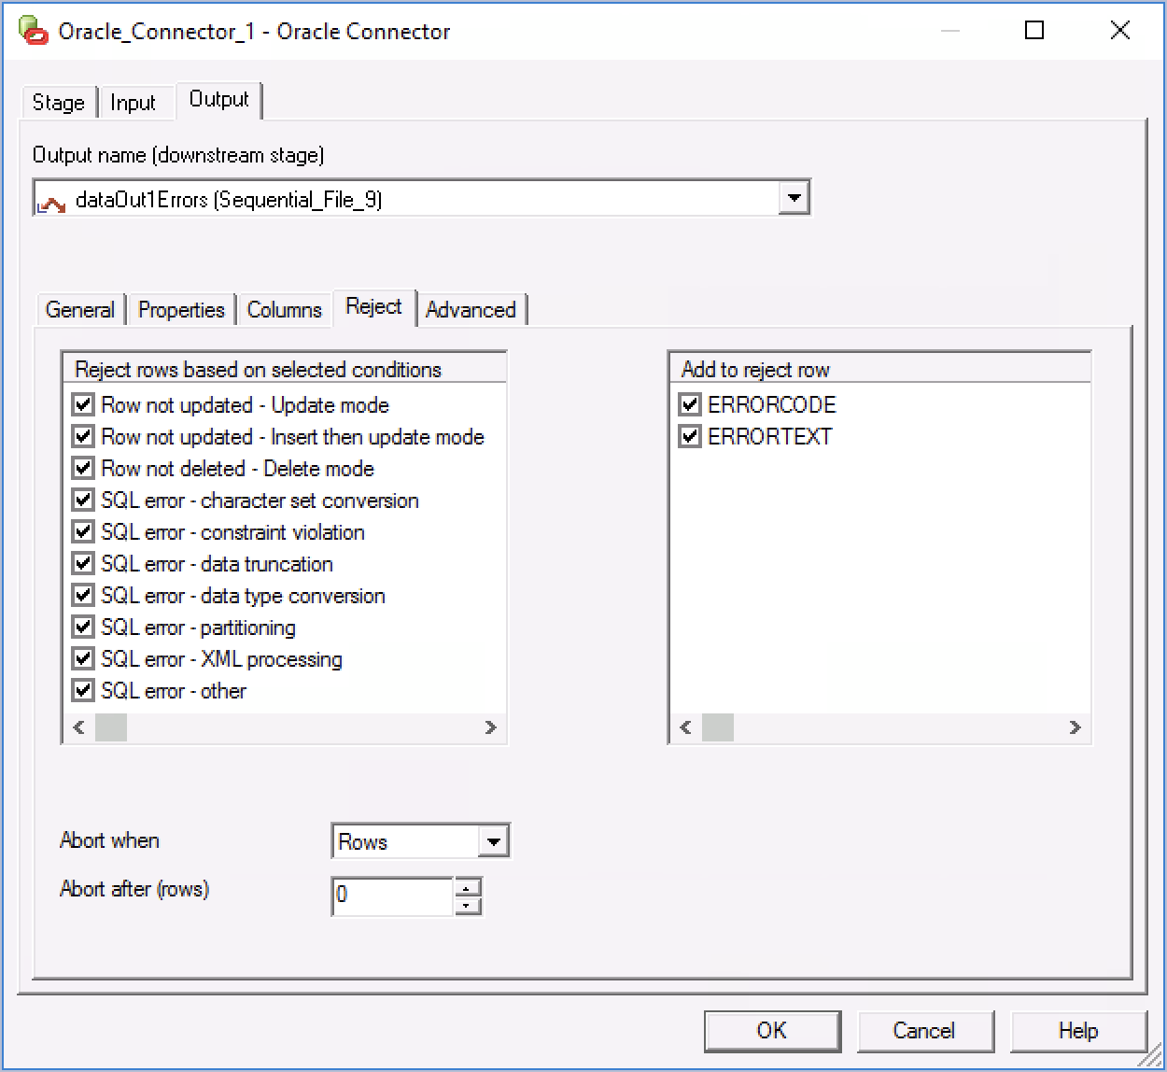Open the Advanced sub-tab
This screenshot has height=1072, width=1167.
tap(471, 310)
